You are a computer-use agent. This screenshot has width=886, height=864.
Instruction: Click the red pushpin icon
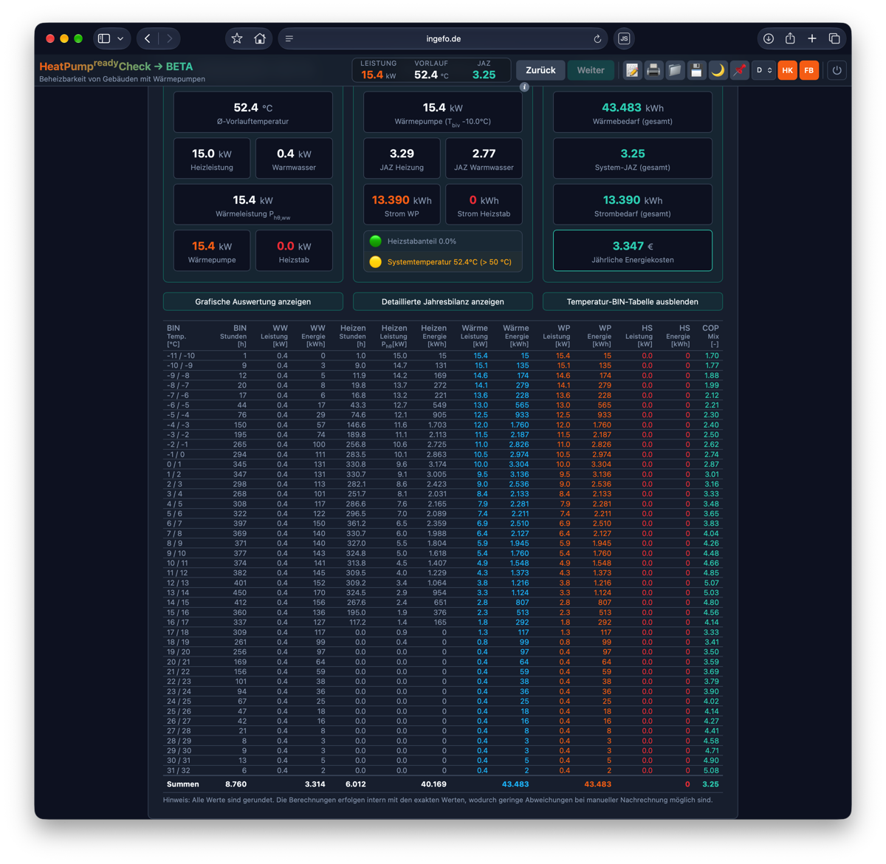739,70
